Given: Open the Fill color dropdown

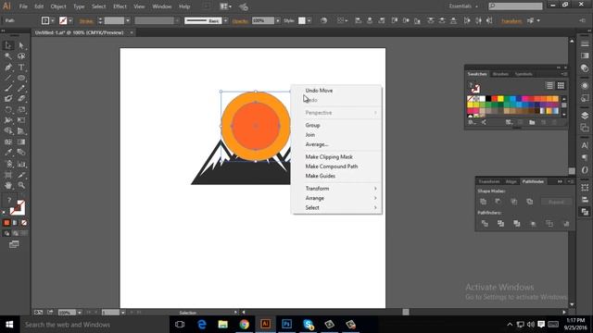Looking at the screenshot, I should click(53, 20).
